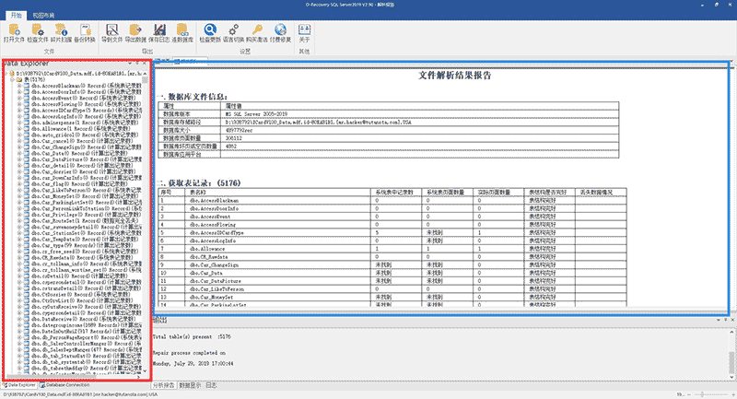Expand dbo.Allowance tree node
The width and height of the screenshot is (737, 399).
tap(19, 129)
